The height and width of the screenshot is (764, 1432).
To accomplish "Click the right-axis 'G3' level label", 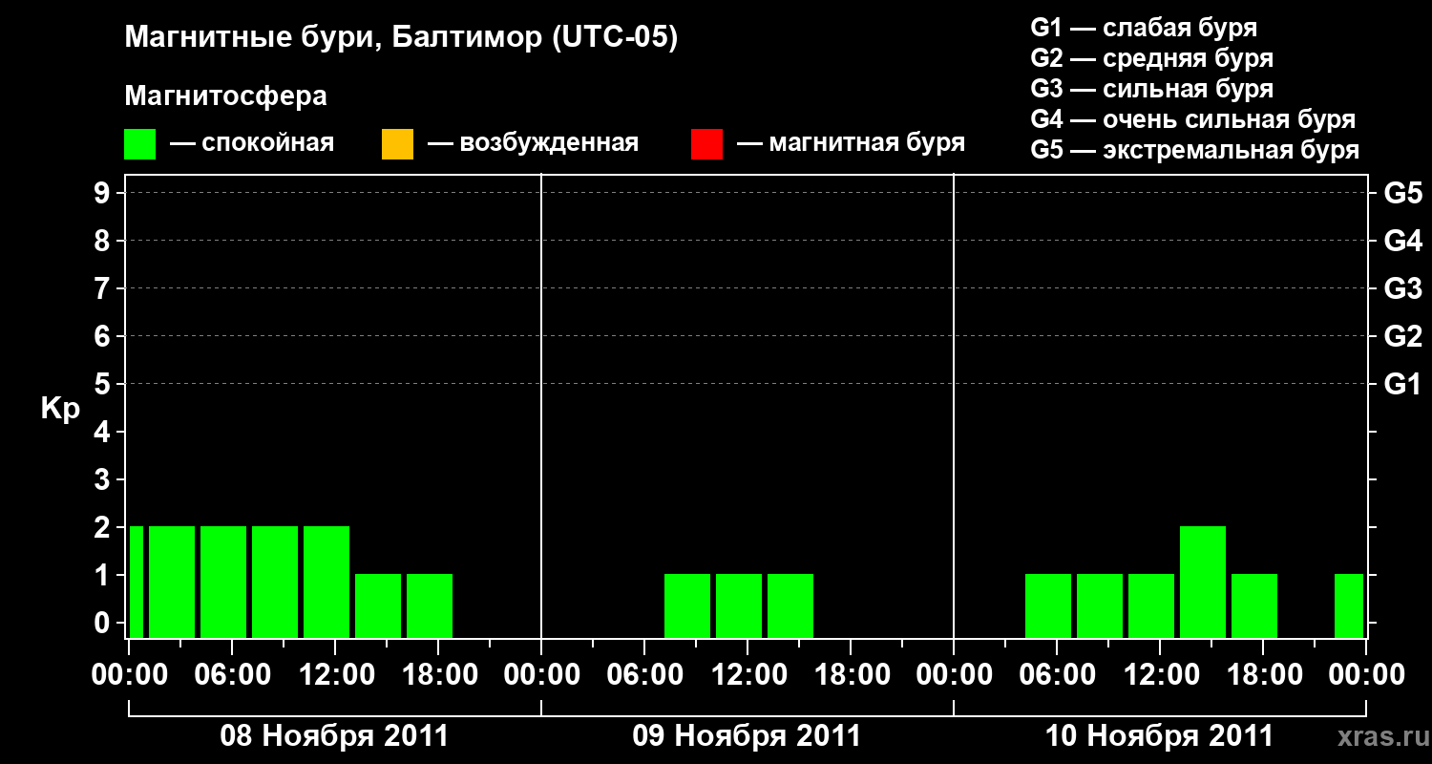I will (1403, 288).
